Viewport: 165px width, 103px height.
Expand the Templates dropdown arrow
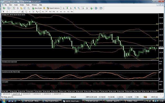103,8
